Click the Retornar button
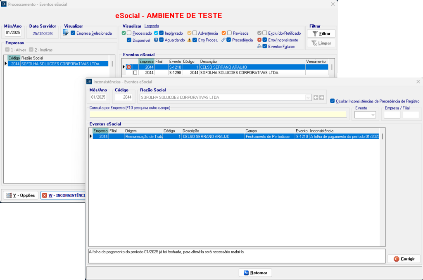 (255, 273)
